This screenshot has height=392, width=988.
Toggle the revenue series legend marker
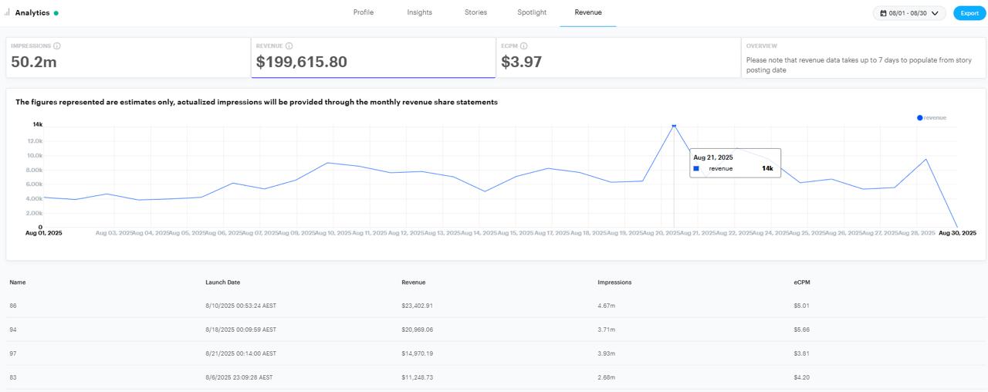919,118
